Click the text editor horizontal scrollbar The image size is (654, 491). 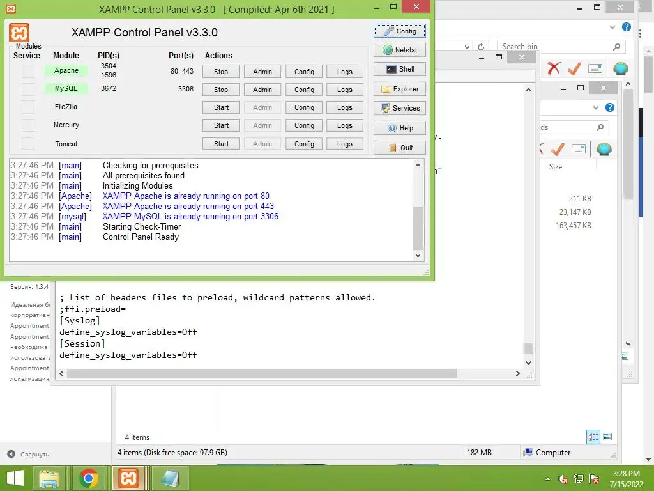coord(262,373)
